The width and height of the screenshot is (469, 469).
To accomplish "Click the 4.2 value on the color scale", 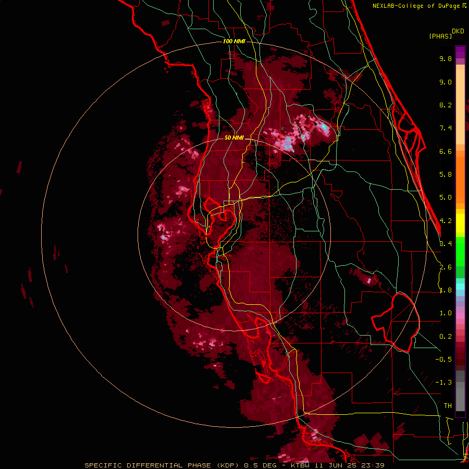I will (x=446, y=221).
